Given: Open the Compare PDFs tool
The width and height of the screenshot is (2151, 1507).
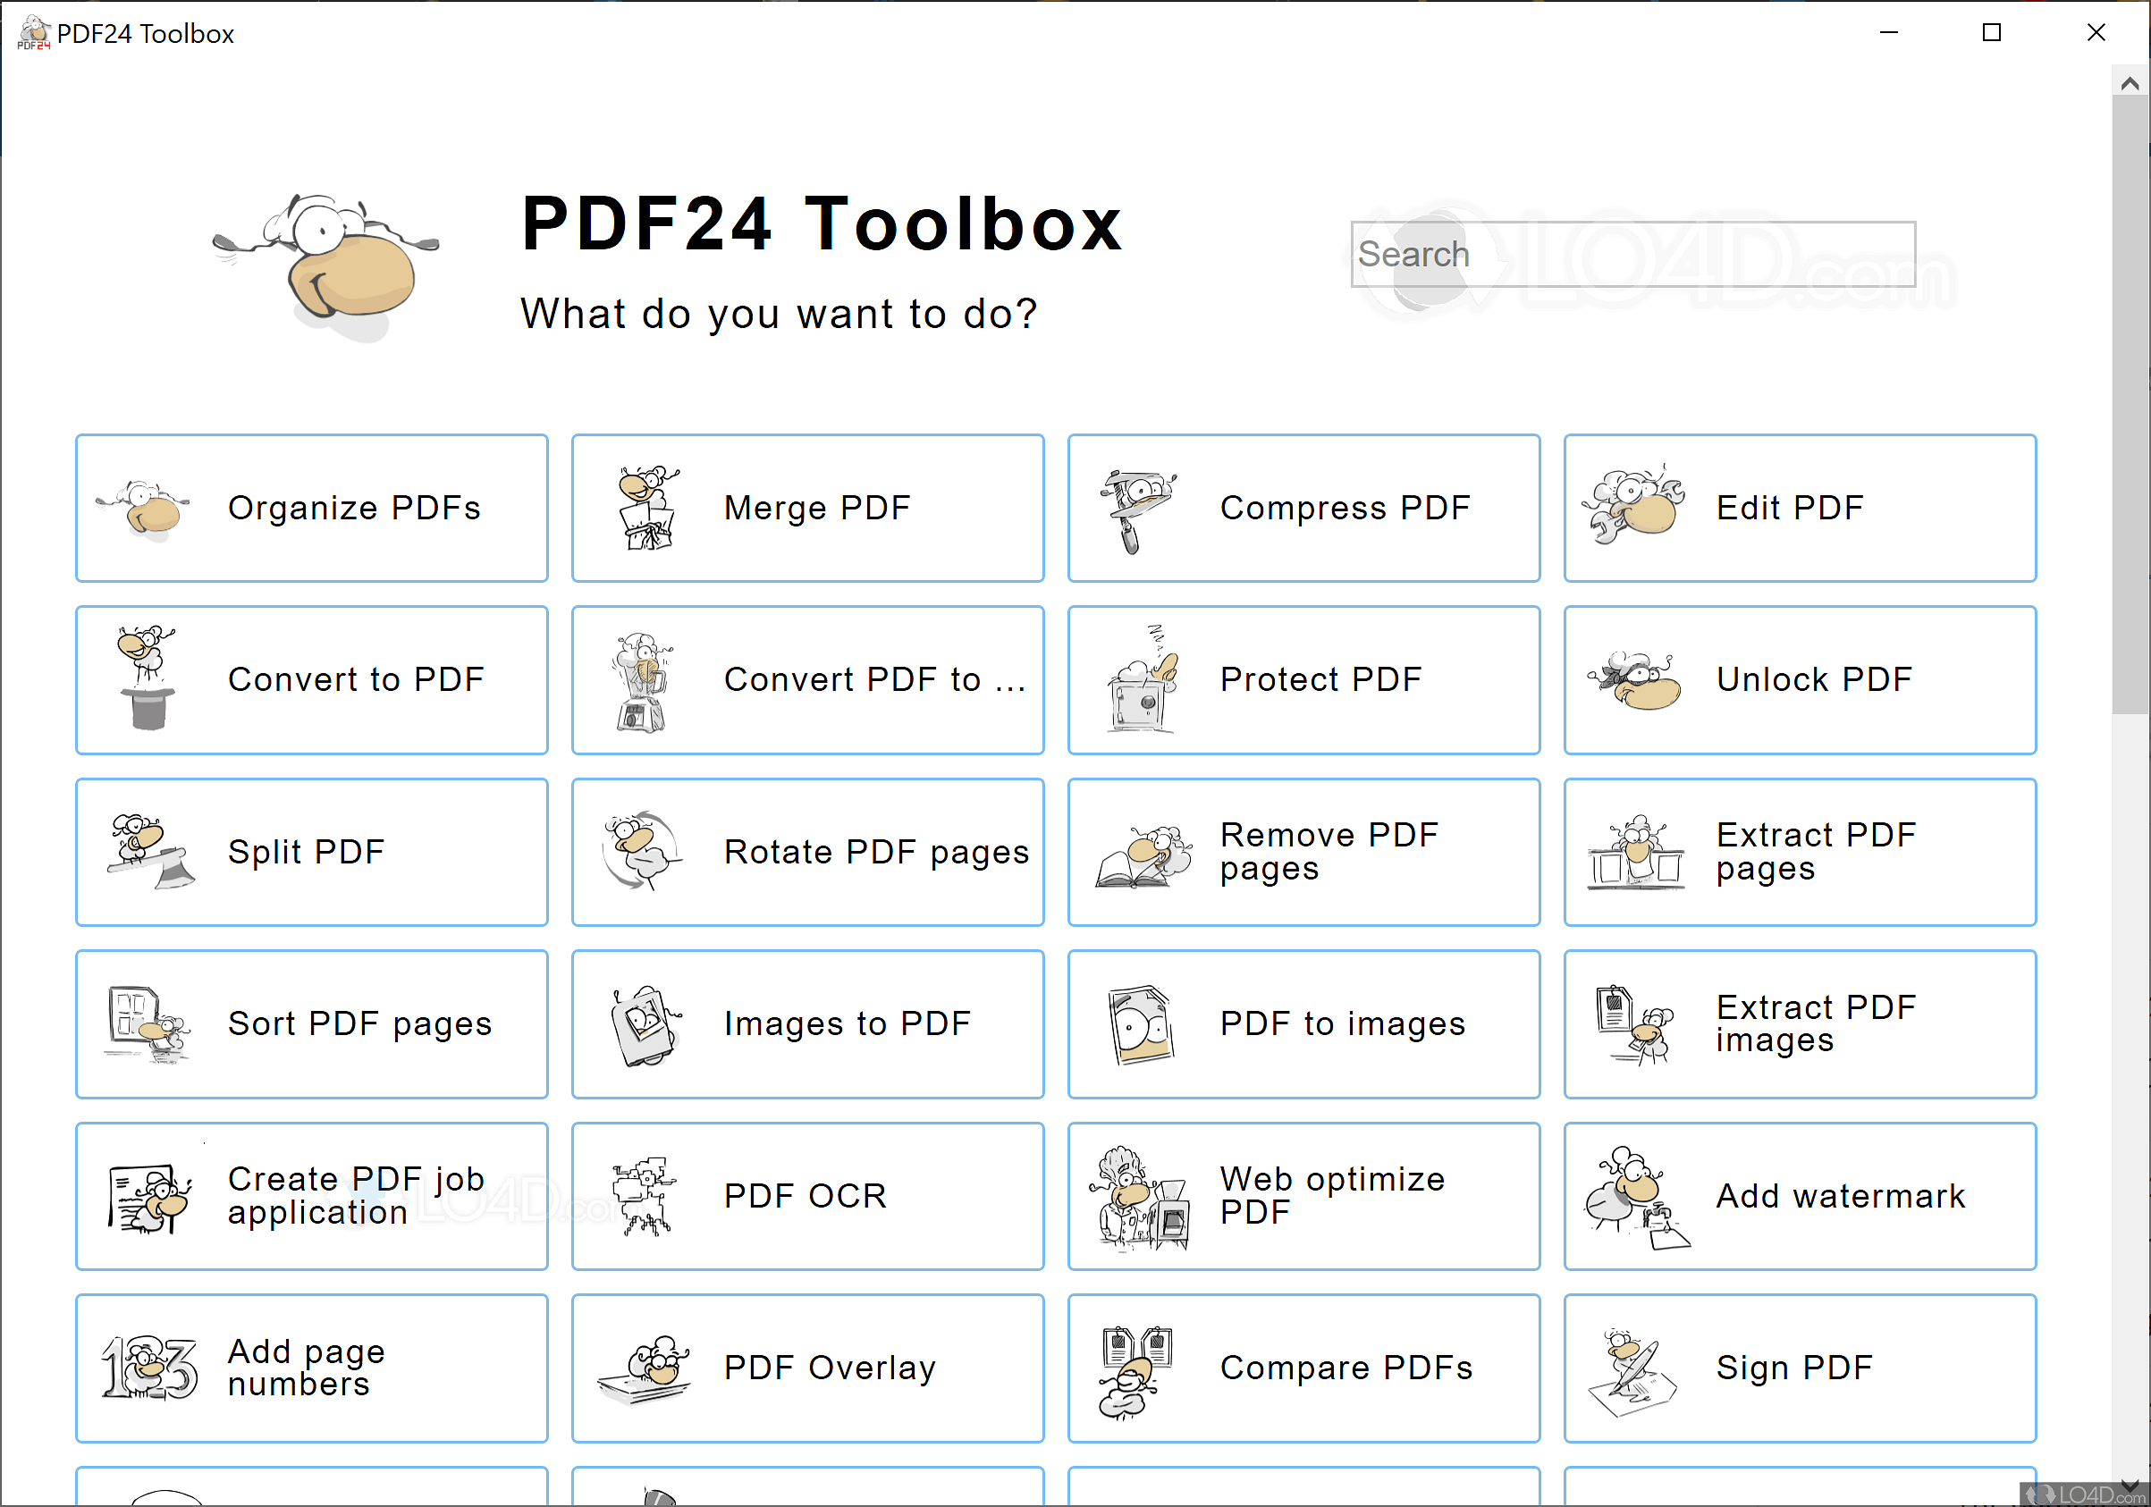Looking at the screenshot, I should click(1303, 1368).
